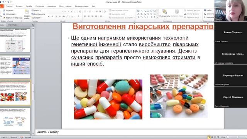This screenshot has width=247, height=139.
Task: Toggle italic formatting
Action: click(52, 16)
